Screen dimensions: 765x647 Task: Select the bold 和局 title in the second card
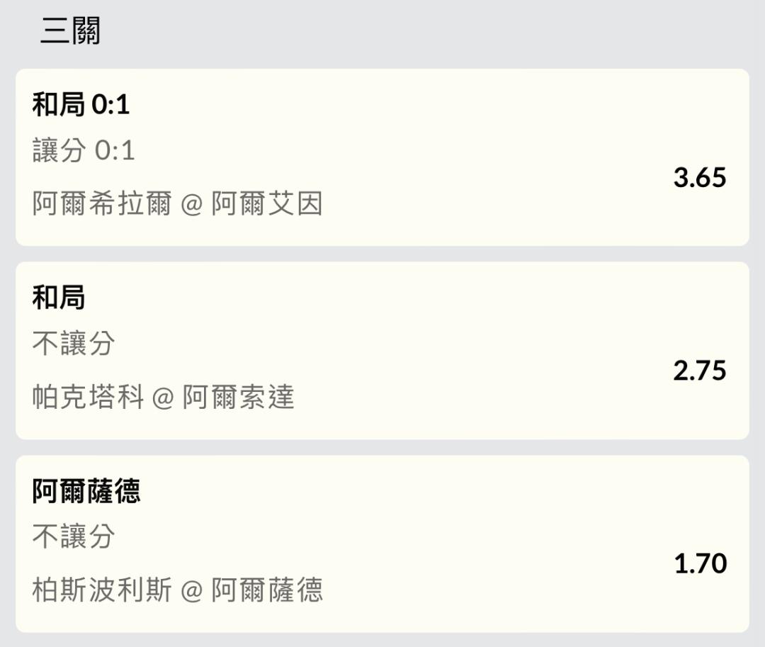pos(59,298)
